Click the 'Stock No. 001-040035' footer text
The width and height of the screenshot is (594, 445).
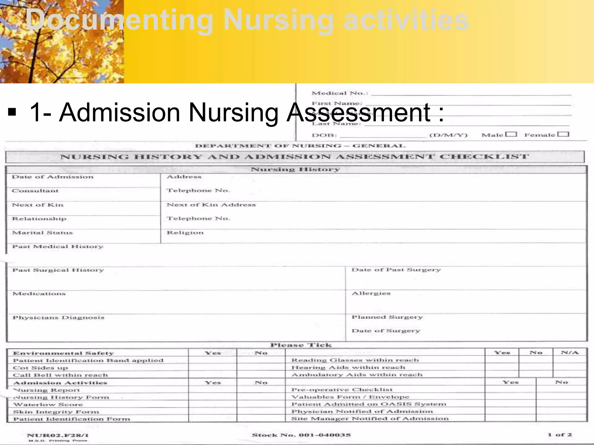pyautogui.click(x=301, y=435)
